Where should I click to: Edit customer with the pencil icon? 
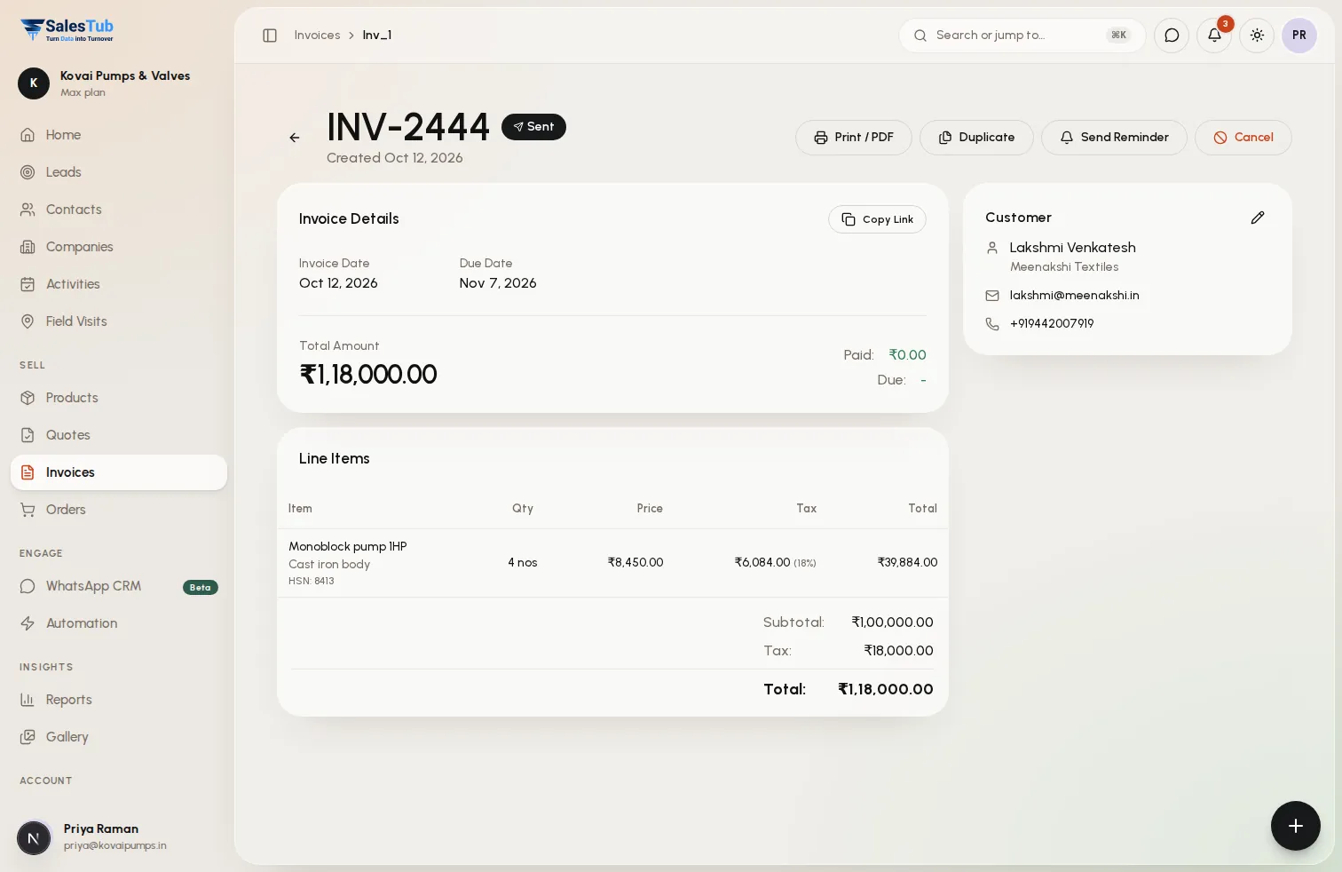[x=1258, y=218]
